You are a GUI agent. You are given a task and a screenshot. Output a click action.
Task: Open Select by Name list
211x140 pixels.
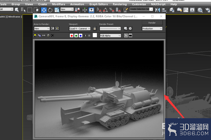pyautogui.click(x=23, y=10)
